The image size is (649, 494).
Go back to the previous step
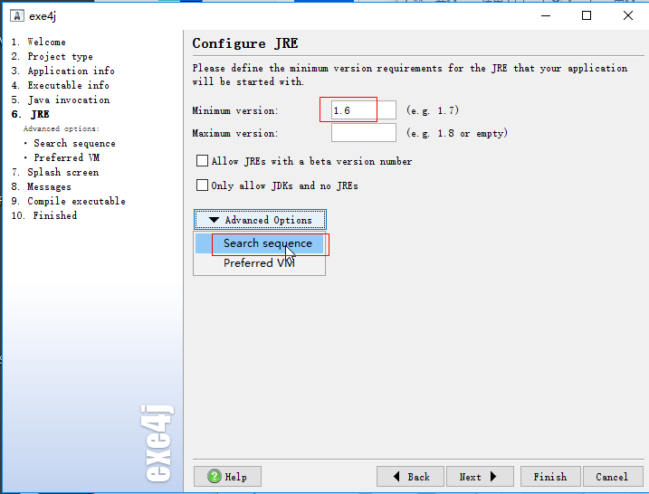coord(410,477)
